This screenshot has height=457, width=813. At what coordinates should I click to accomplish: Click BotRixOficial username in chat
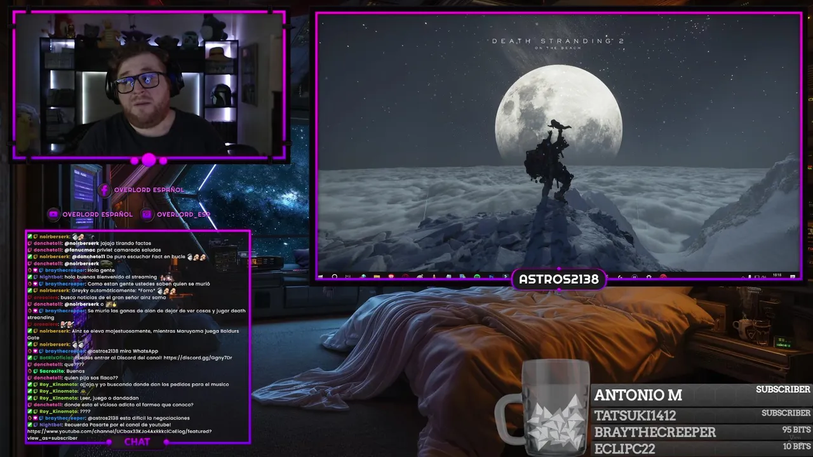56,357
